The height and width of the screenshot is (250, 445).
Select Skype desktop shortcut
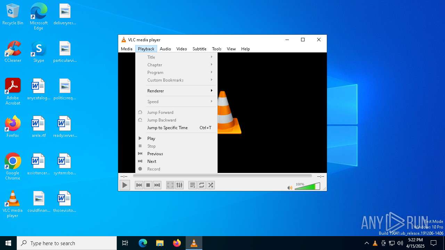[x=39, y=52]
